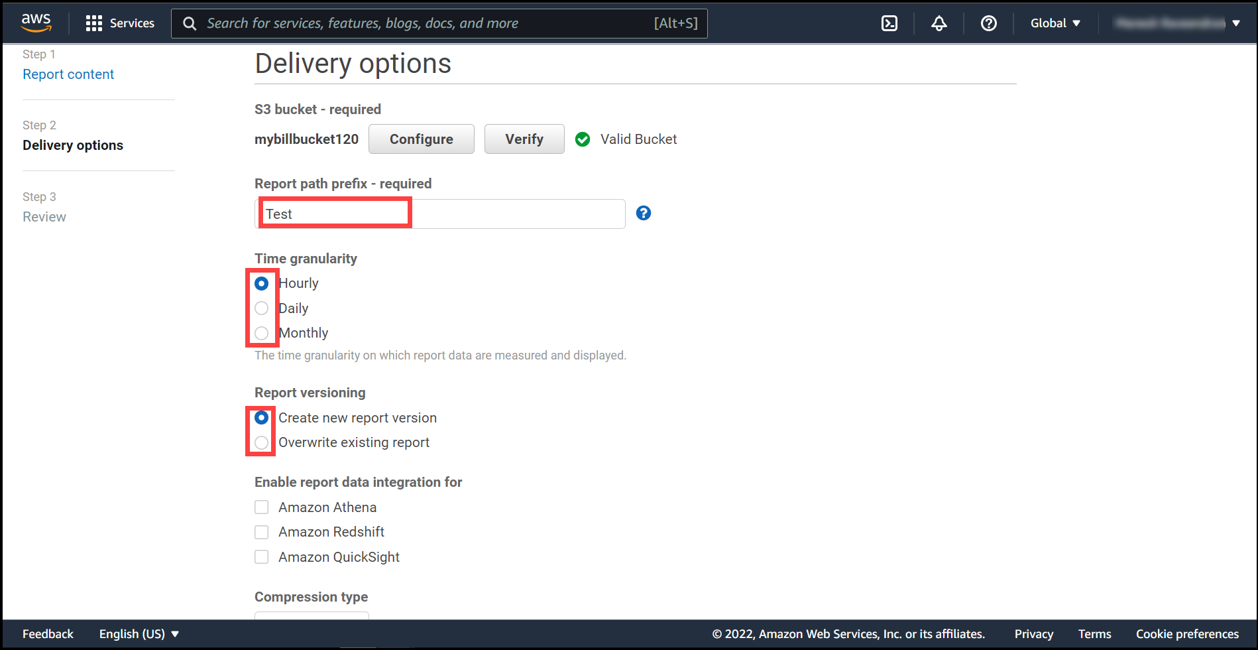Choose Create new report version

tap(261, 418)
